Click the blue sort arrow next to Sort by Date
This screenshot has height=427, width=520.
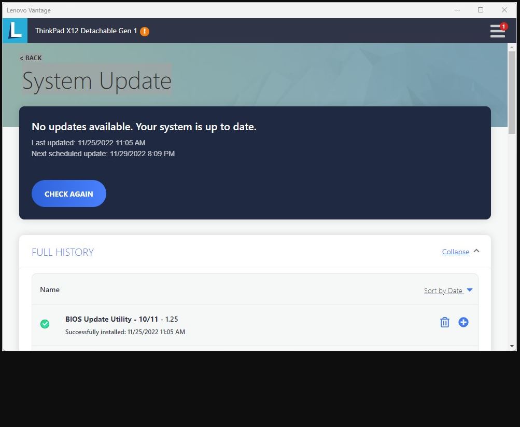click(x=470, y=290)
